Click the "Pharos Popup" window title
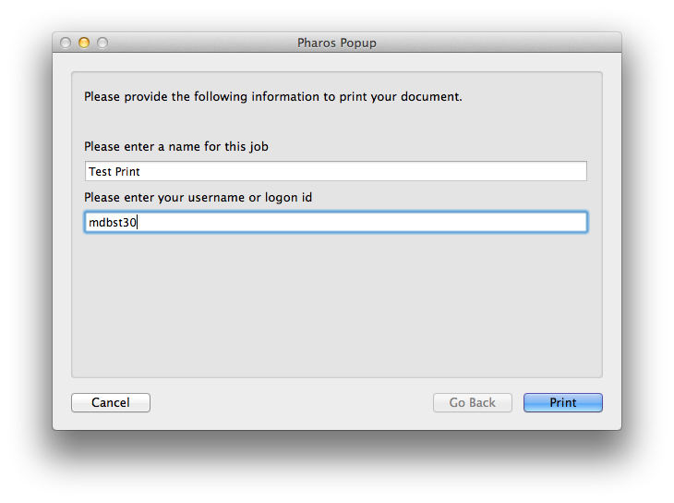 [337, 43]
